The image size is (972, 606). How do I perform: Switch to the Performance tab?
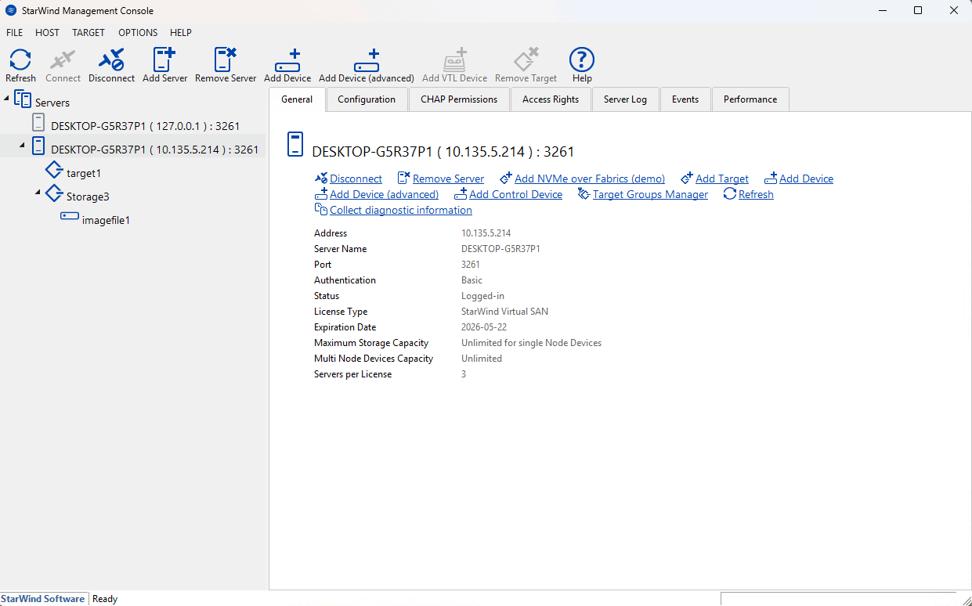[750, 99]
